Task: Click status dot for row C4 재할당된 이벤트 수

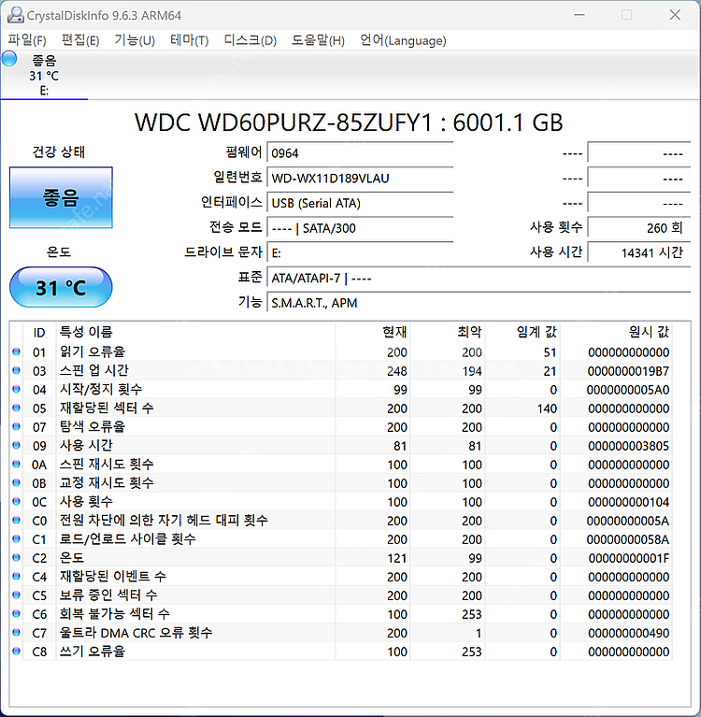Action: pyautogui.click(x=16, y=577)
